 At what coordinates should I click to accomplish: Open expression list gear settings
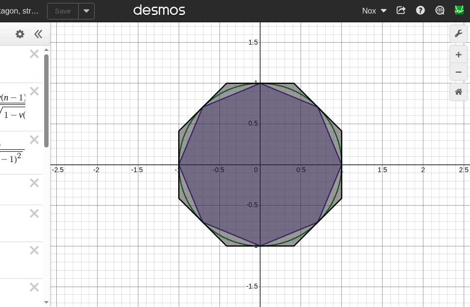[20, 34]
